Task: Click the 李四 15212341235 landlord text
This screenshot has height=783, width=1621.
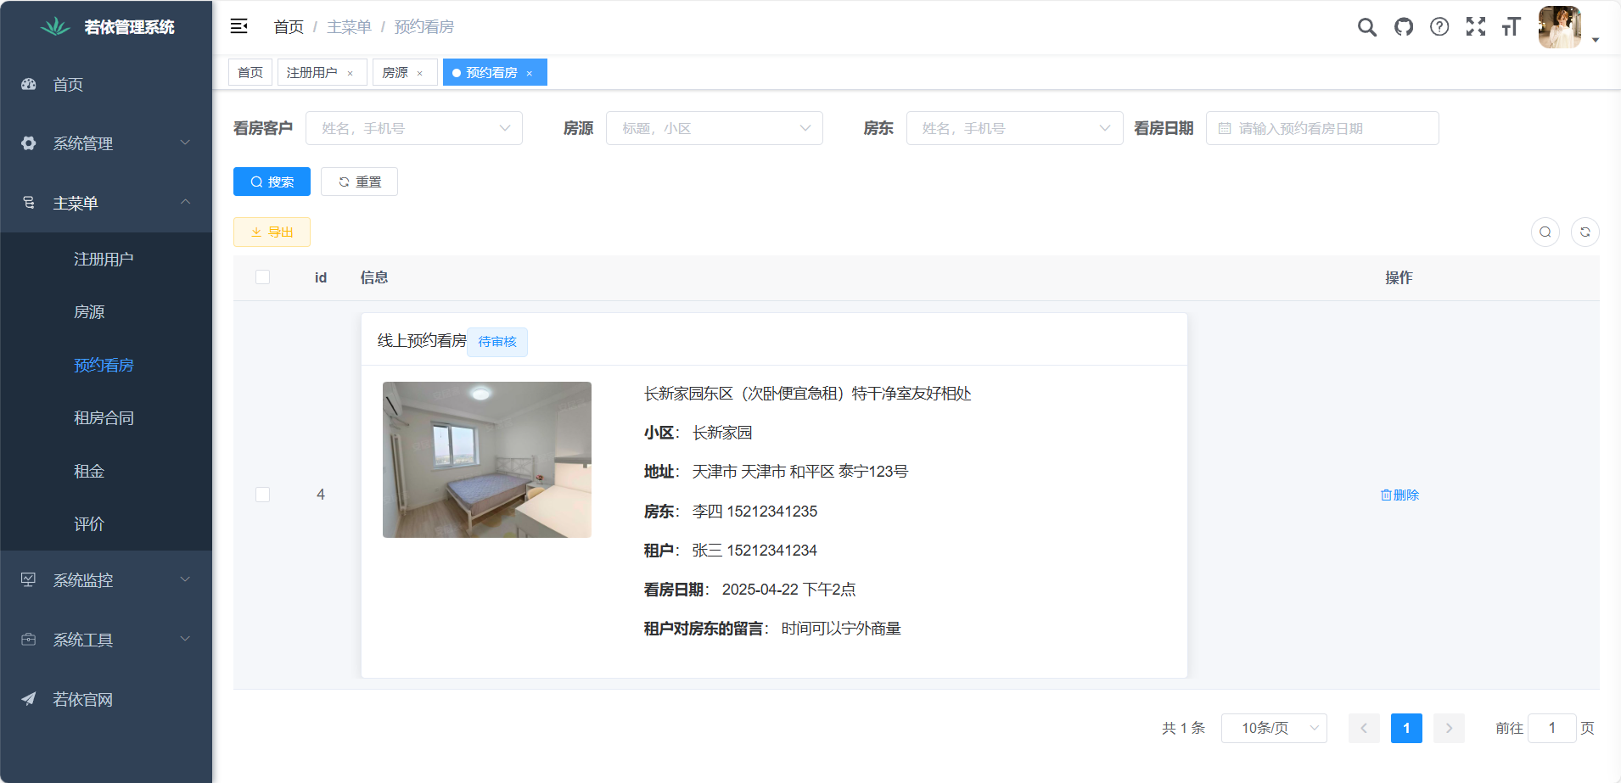Action: pos(754,512)
